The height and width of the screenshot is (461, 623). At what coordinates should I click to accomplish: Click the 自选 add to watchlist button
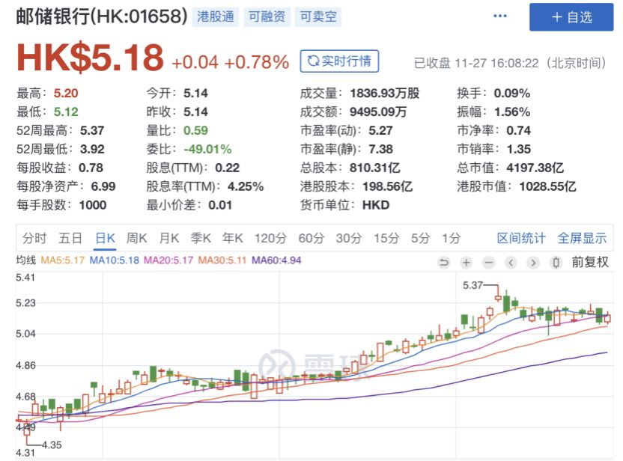pyautogui.click(x=571, y=17)
